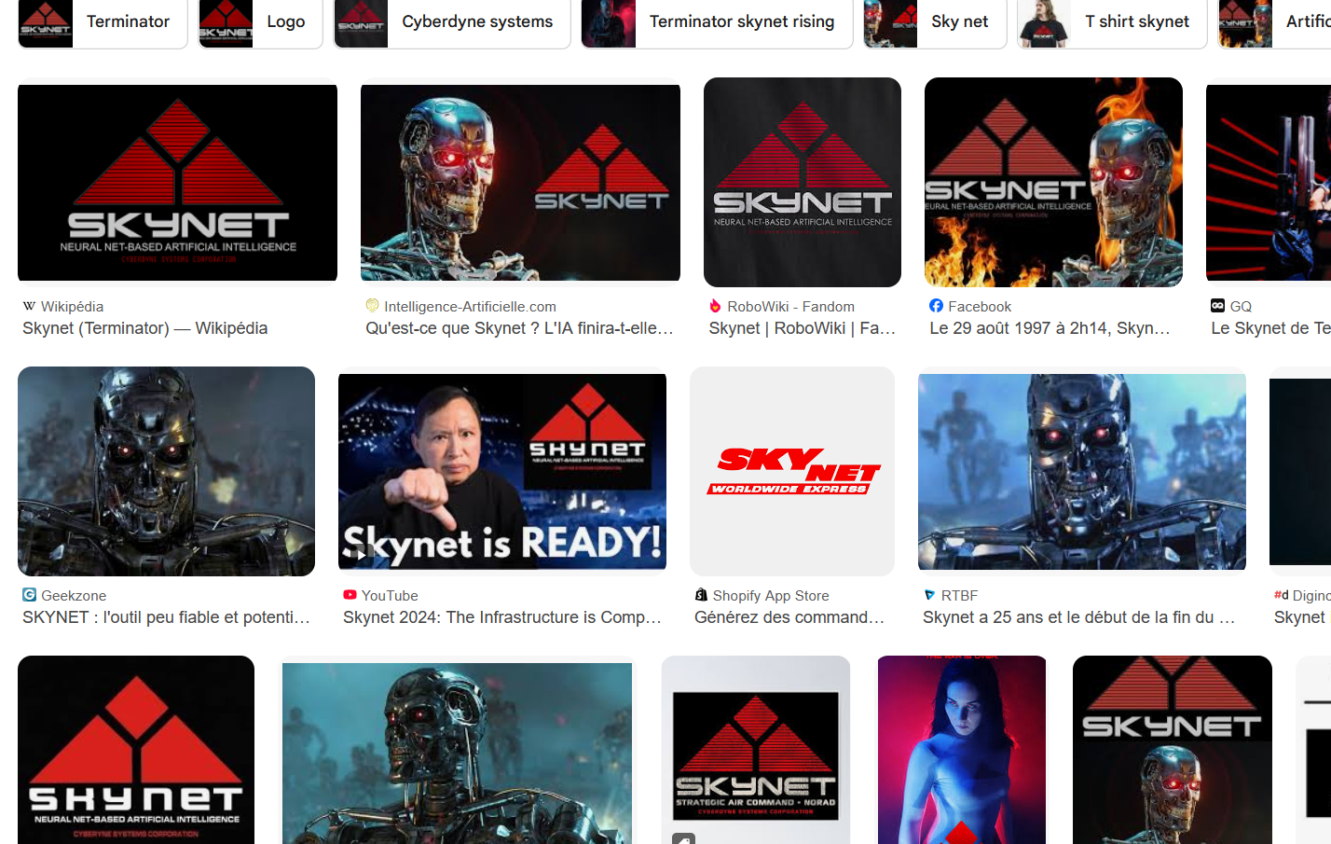
Task: Open the Skynet | RoboWiki result title
Action: (x=803, y=328)
